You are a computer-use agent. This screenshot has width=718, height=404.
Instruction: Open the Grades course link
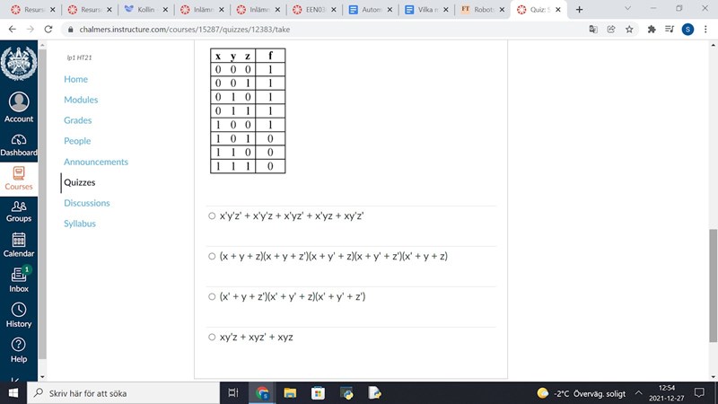[77, 120]
